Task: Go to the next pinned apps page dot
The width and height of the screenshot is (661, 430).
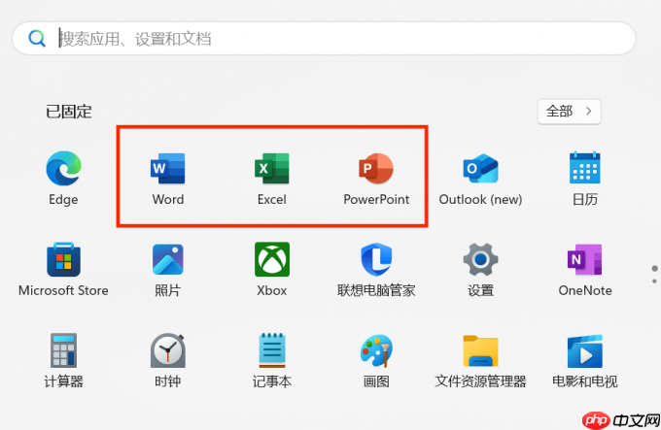Action: pos(654,281)
